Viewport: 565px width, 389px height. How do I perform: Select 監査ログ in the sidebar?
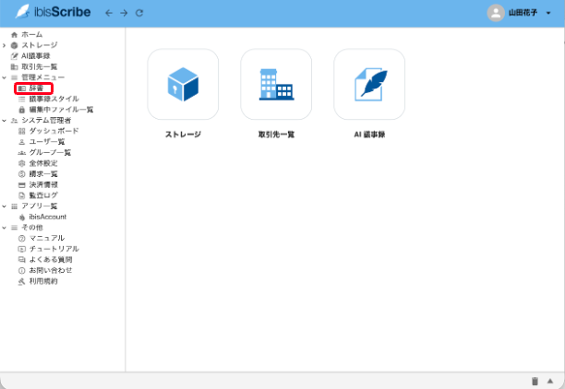[42, 195]
